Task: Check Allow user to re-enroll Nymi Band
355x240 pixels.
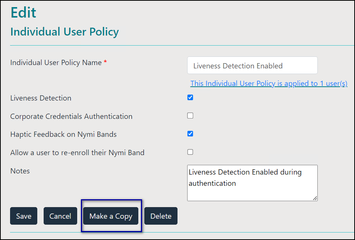Action: [x=190, y=152]
